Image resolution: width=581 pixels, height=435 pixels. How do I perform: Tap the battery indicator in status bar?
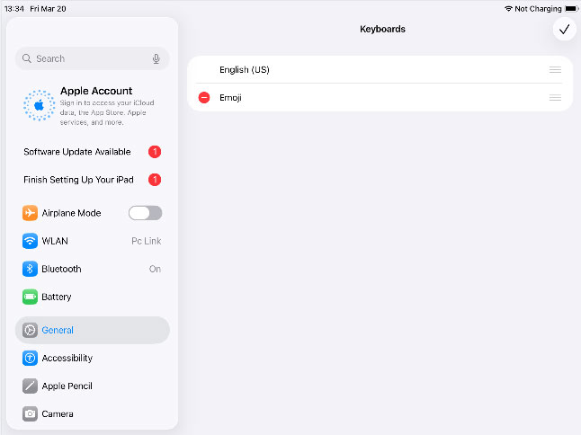[x=572, y=8]
